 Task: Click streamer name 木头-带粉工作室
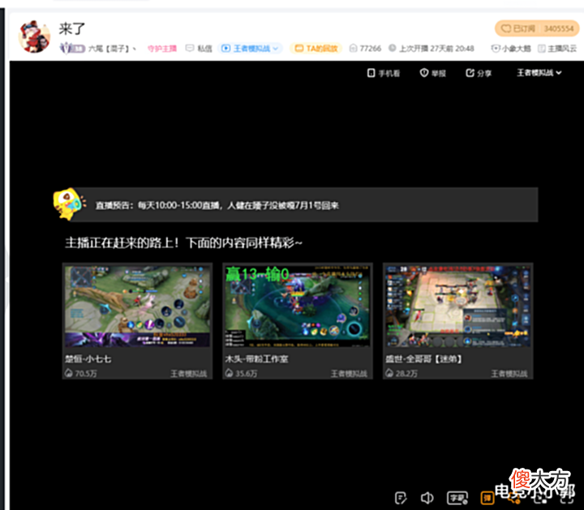[256, 359]
